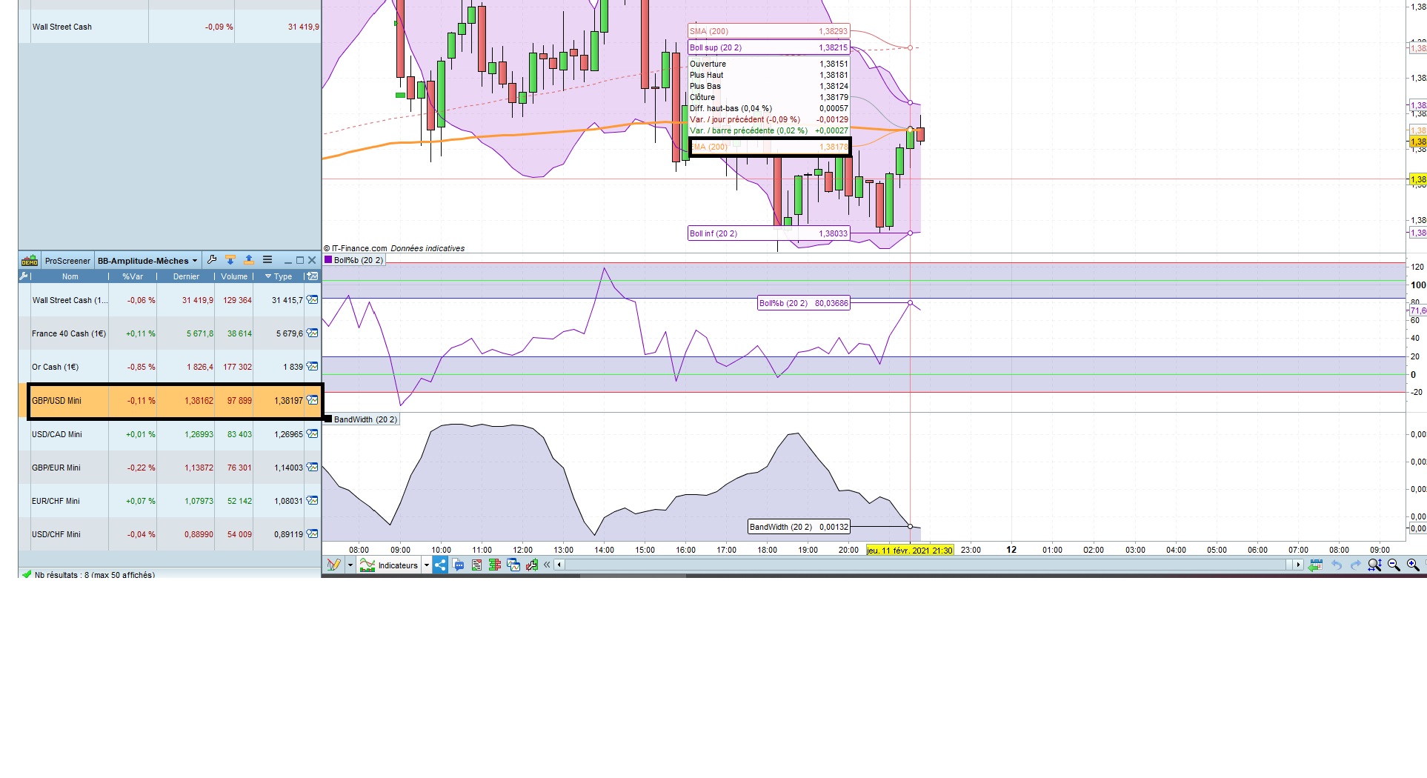Click the redo arrow in chart toolbar
Screen dimensions: 1427x778
1356,565
